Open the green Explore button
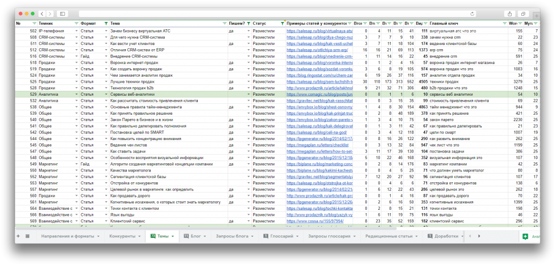Image resolution: width=555 pixels, height=265 pixels. tap(525, 236)
